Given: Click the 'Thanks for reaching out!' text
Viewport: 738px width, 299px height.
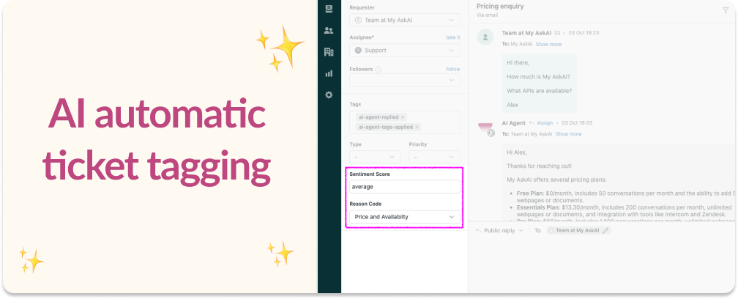Looking at the screenshot, I should tap(539, 166).
